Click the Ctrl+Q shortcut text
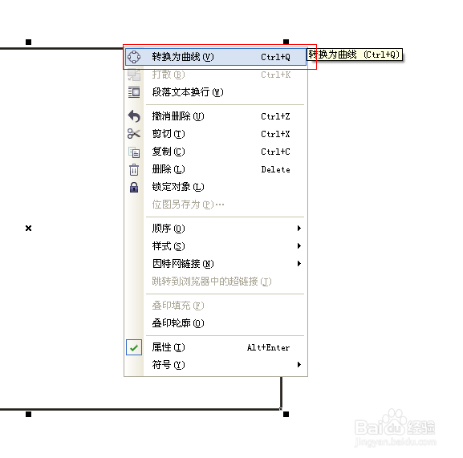This screenshot has width=463, height=458. point(275,57)
